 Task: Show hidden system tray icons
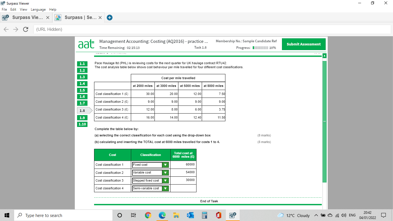[x=316, y=215]
